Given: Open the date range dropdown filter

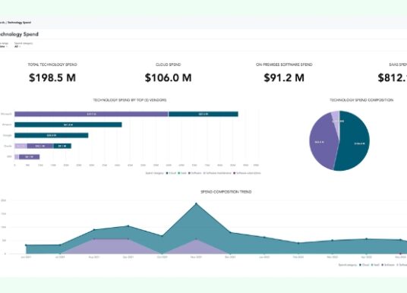Looking at the screenshot, I should (3, 46).
